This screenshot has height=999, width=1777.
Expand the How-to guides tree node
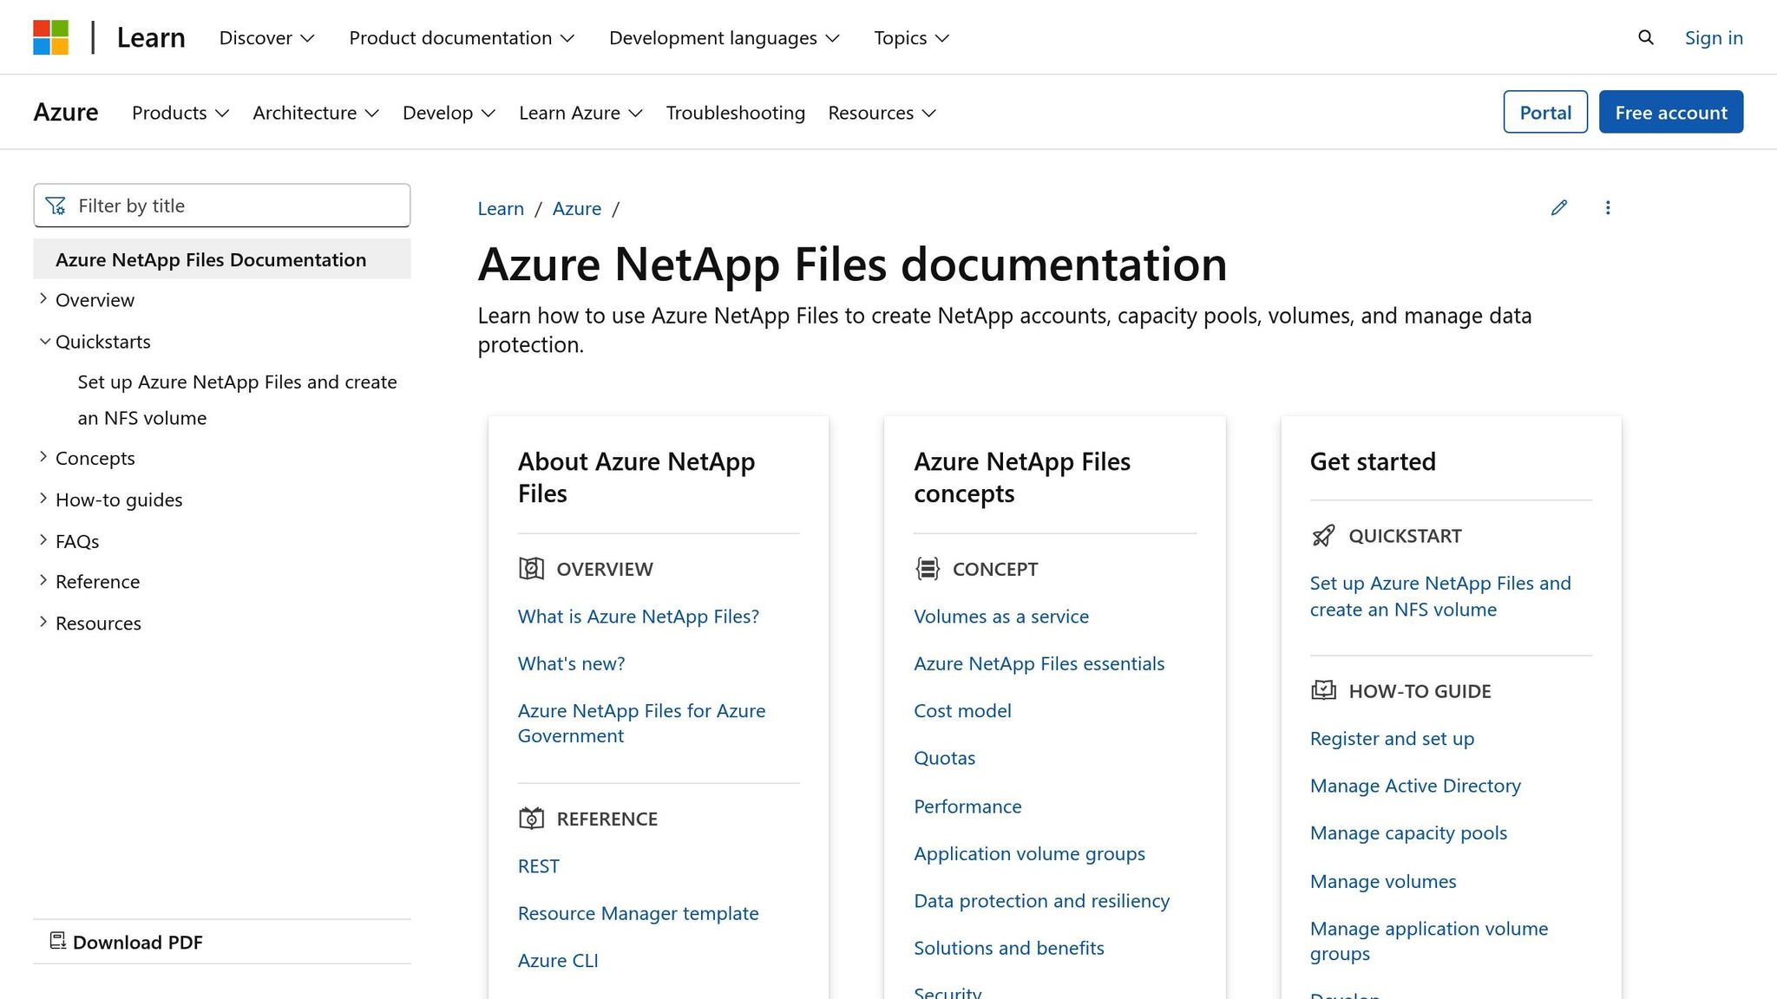click(43, 498)
